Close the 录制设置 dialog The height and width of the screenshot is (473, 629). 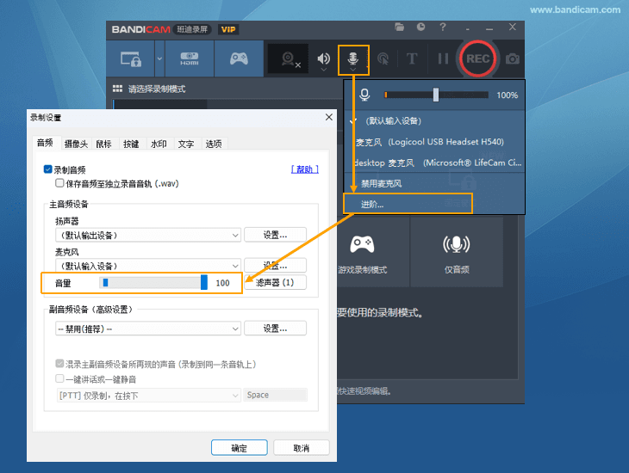pyautogui.click(x=329, y=117)
